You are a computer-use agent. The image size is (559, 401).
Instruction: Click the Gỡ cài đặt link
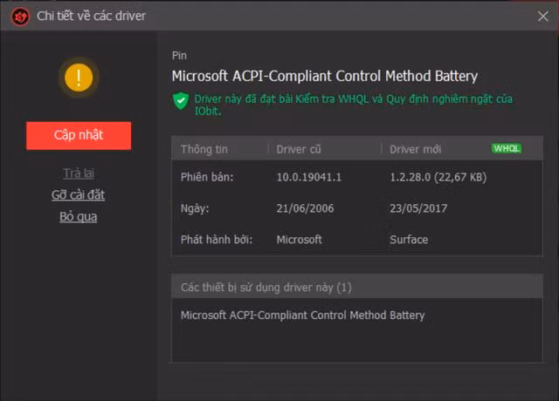pos(78,195)
